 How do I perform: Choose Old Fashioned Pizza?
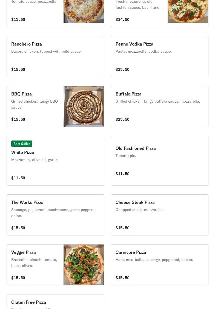pos(159,161)
